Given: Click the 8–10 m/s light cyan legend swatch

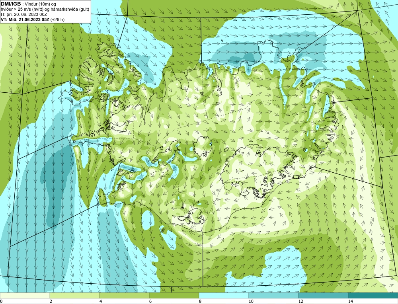Looking at the screenshot, I should 224,295.
